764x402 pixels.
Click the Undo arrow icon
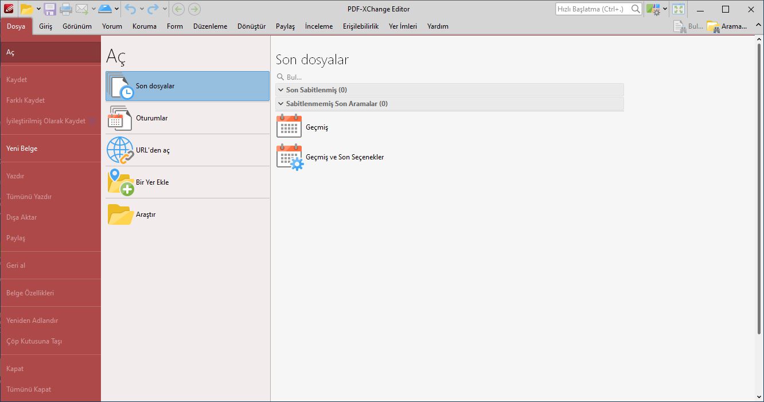131,9
